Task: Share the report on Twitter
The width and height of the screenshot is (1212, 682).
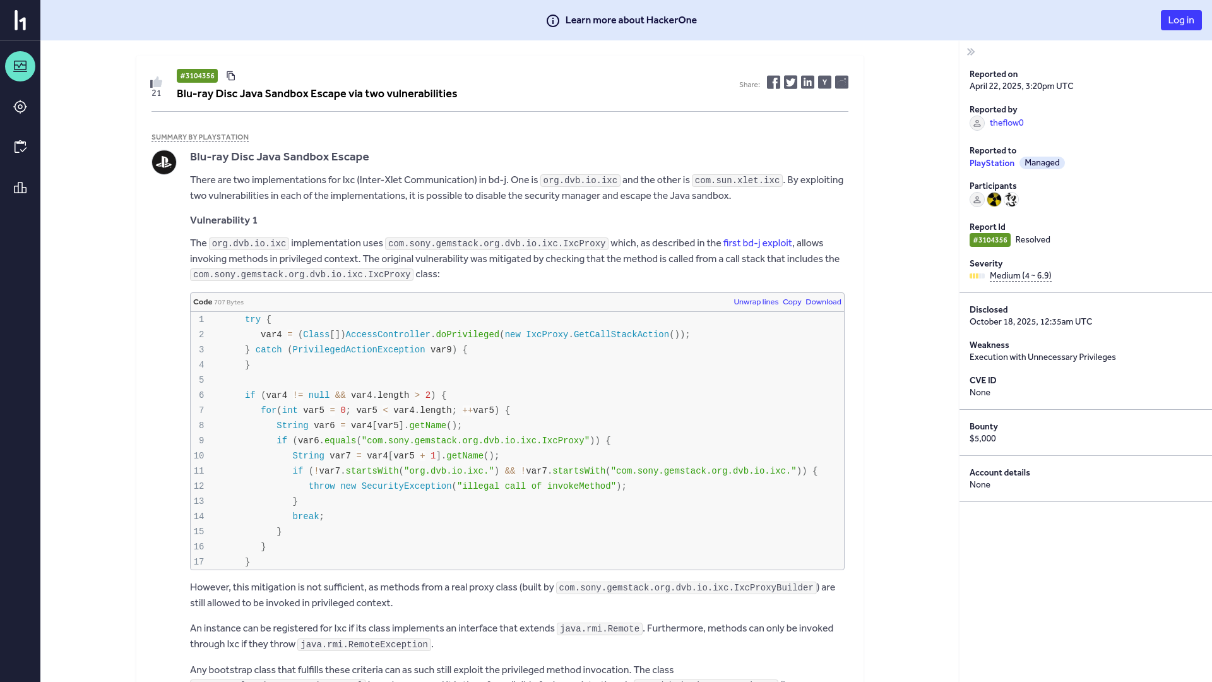Action: [x=790, y=82]
